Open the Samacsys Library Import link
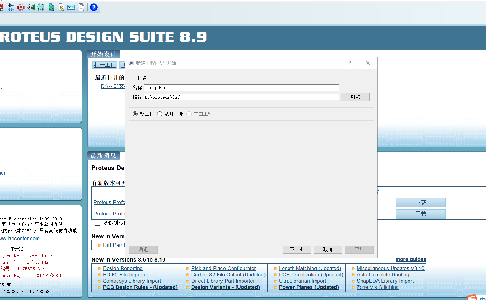The image size is (486, 300). 132,281
